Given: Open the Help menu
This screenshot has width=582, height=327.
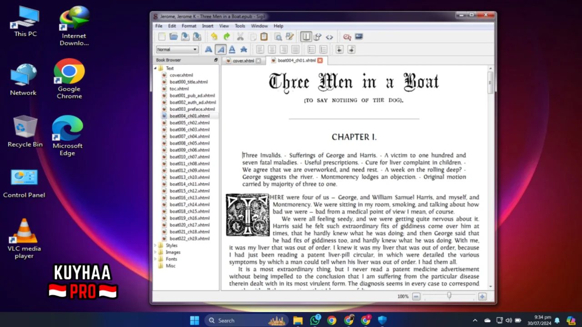Looking at the screenshot, I should 278,26.
